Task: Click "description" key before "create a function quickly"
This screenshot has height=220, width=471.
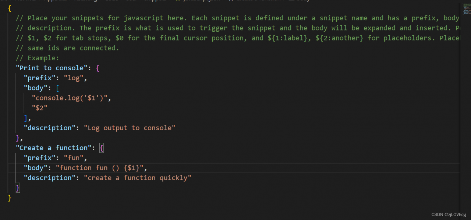Action: click(50, 178)
